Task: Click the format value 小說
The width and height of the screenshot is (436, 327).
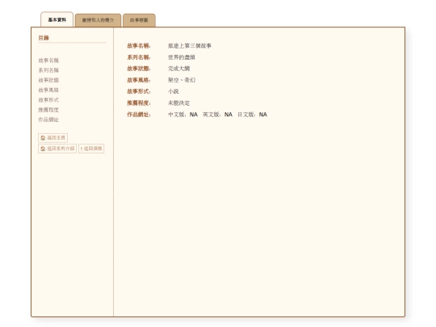Action: tap(174, 91)
